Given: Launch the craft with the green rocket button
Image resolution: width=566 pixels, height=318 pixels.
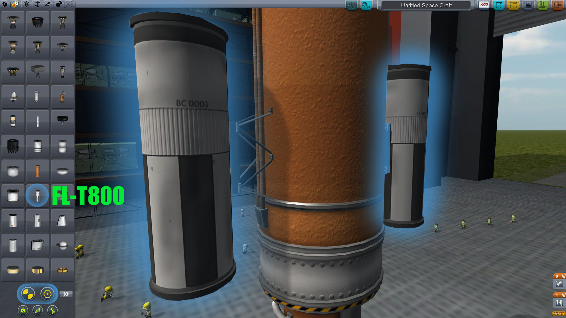Looking at the screenshot, I should (x=543, y=5).
